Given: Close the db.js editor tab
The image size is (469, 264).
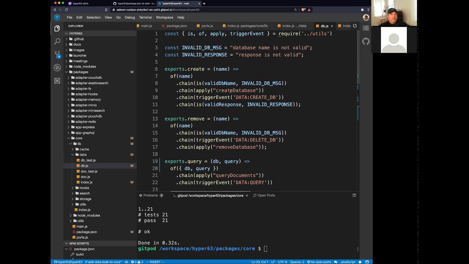Looking at the screenshot, I should 332,26.
